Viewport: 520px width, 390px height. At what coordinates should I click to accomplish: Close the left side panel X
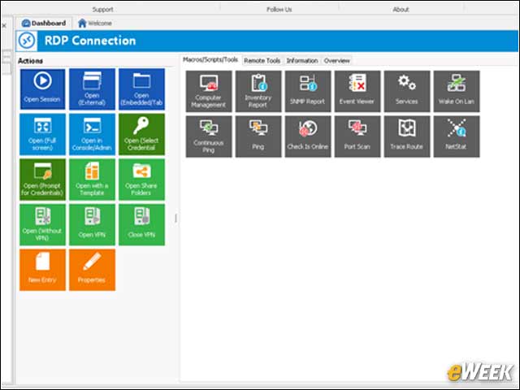tap(4, 25)
